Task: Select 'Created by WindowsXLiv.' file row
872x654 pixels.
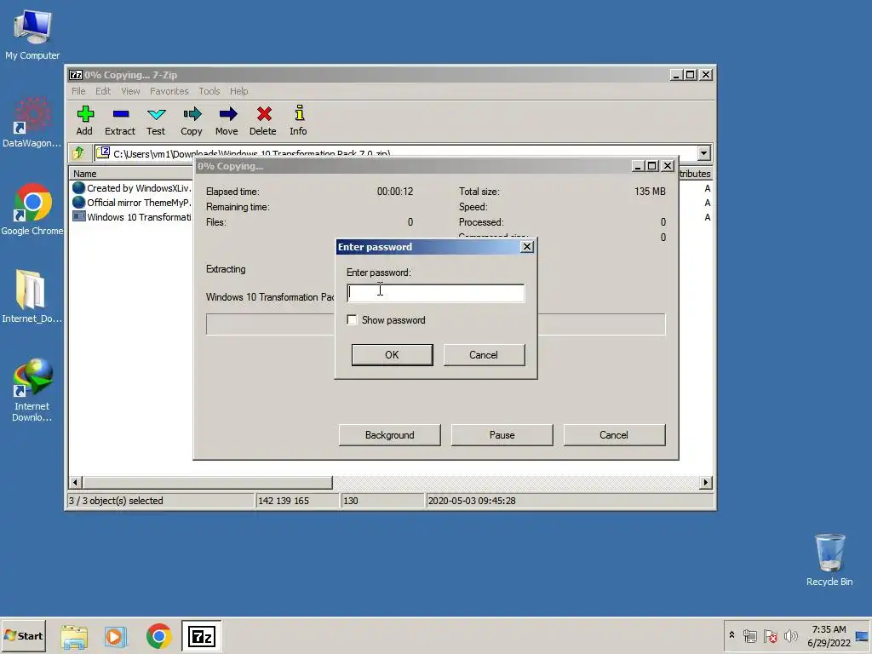Action: coord(132,188)
